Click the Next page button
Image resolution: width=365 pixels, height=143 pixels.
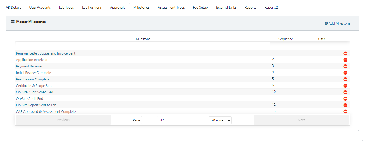(301, 120)
